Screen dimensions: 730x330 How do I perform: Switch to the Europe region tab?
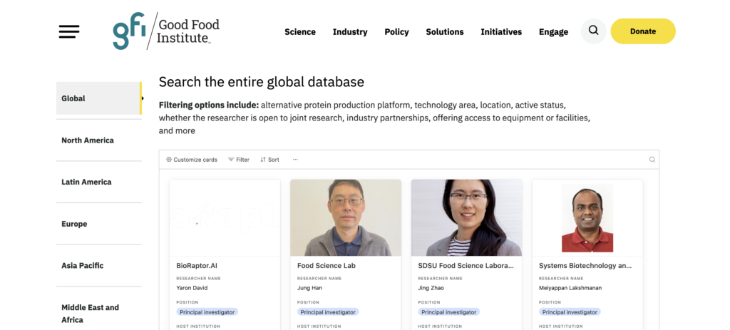(74, 224)
